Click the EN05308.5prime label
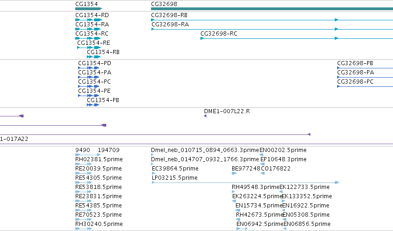This screenshot has width=393, height=231. [306, 215]
